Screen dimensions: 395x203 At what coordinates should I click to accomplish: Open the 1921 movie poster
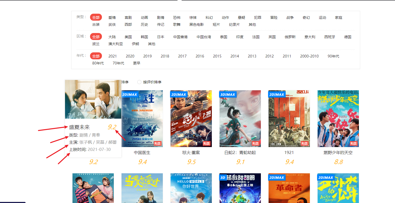click(x=289, y=119)
